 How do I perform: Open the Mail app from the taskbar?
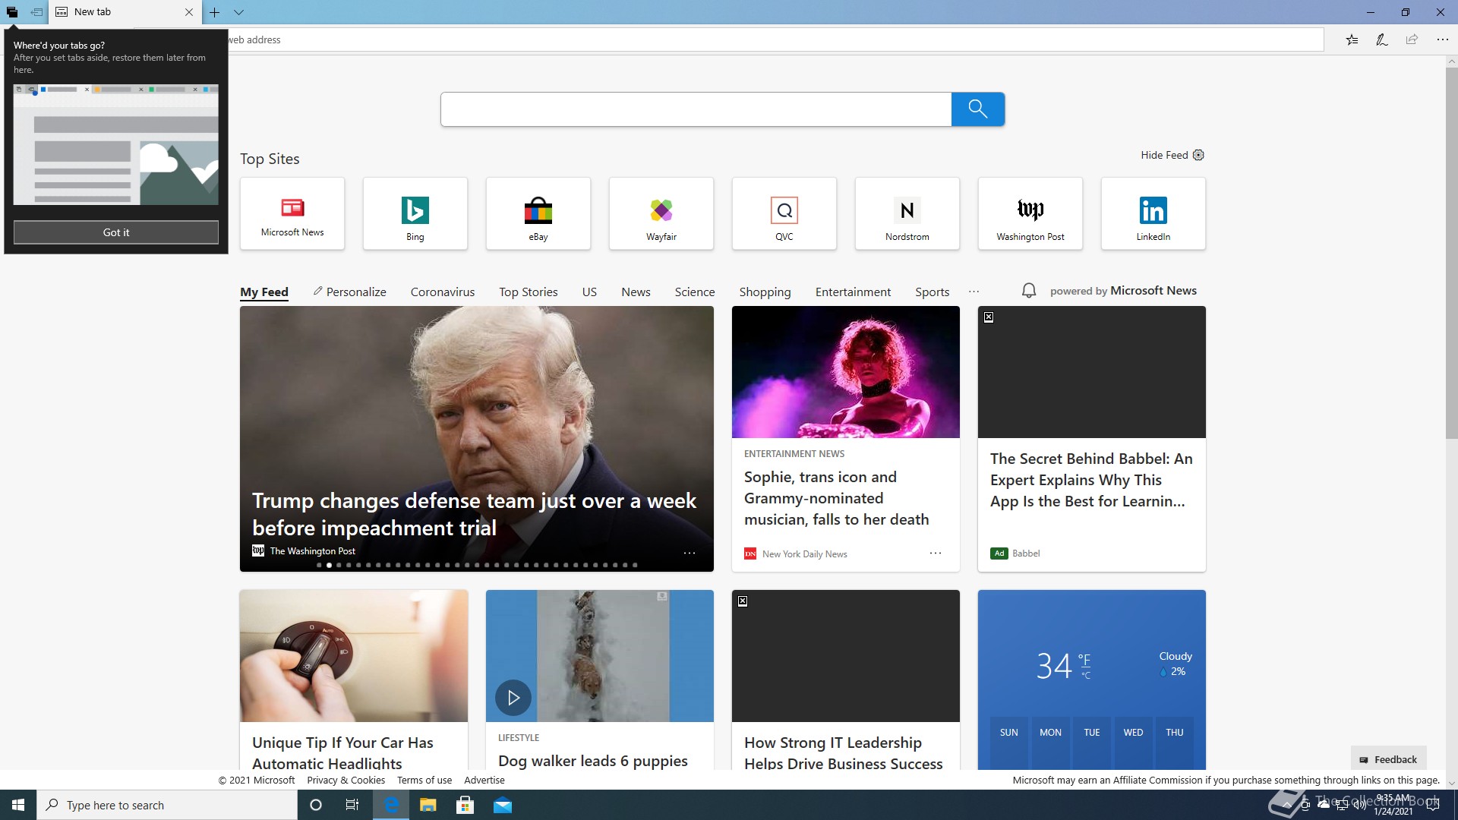click(503, 805)
